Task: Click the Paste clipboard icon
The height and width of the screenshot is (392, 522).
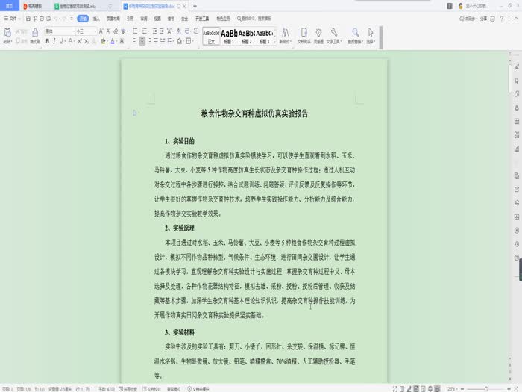Action: [x=7, y=34]
